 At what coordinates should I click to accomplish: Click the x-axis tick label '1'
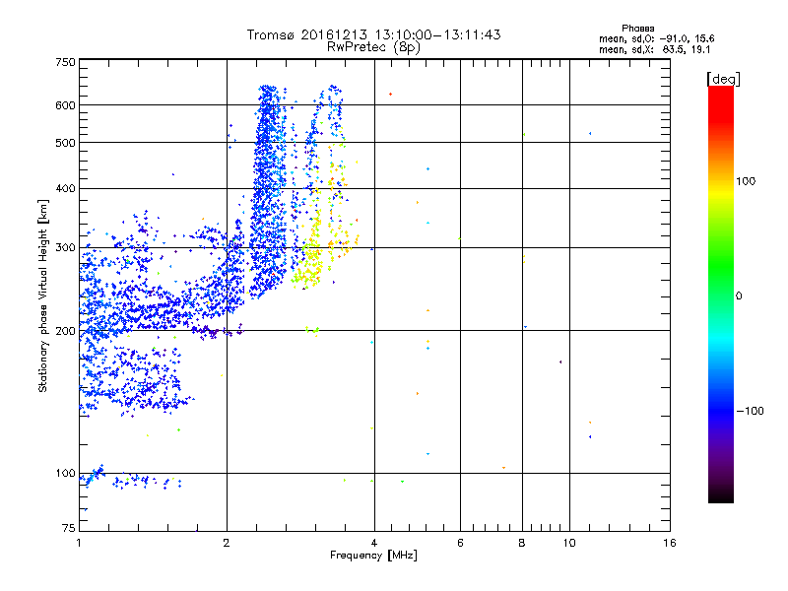79,543
